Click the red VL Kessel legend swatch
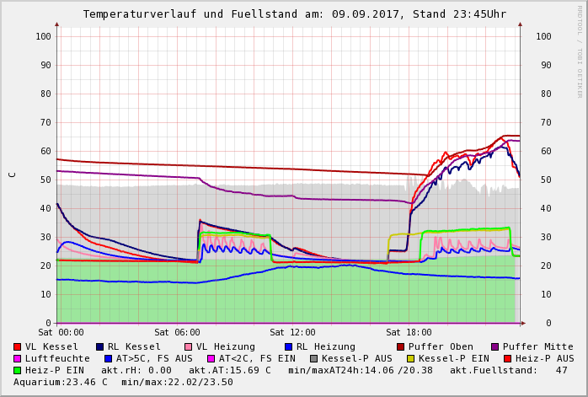The height and width of the screenshot is (397, 588). tap(17, 346)
